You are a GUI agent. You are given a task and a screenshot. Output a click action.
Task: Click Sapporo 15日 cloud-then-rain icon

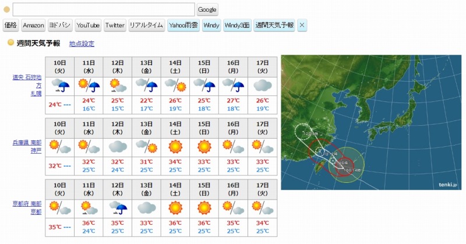coord(204,86)
